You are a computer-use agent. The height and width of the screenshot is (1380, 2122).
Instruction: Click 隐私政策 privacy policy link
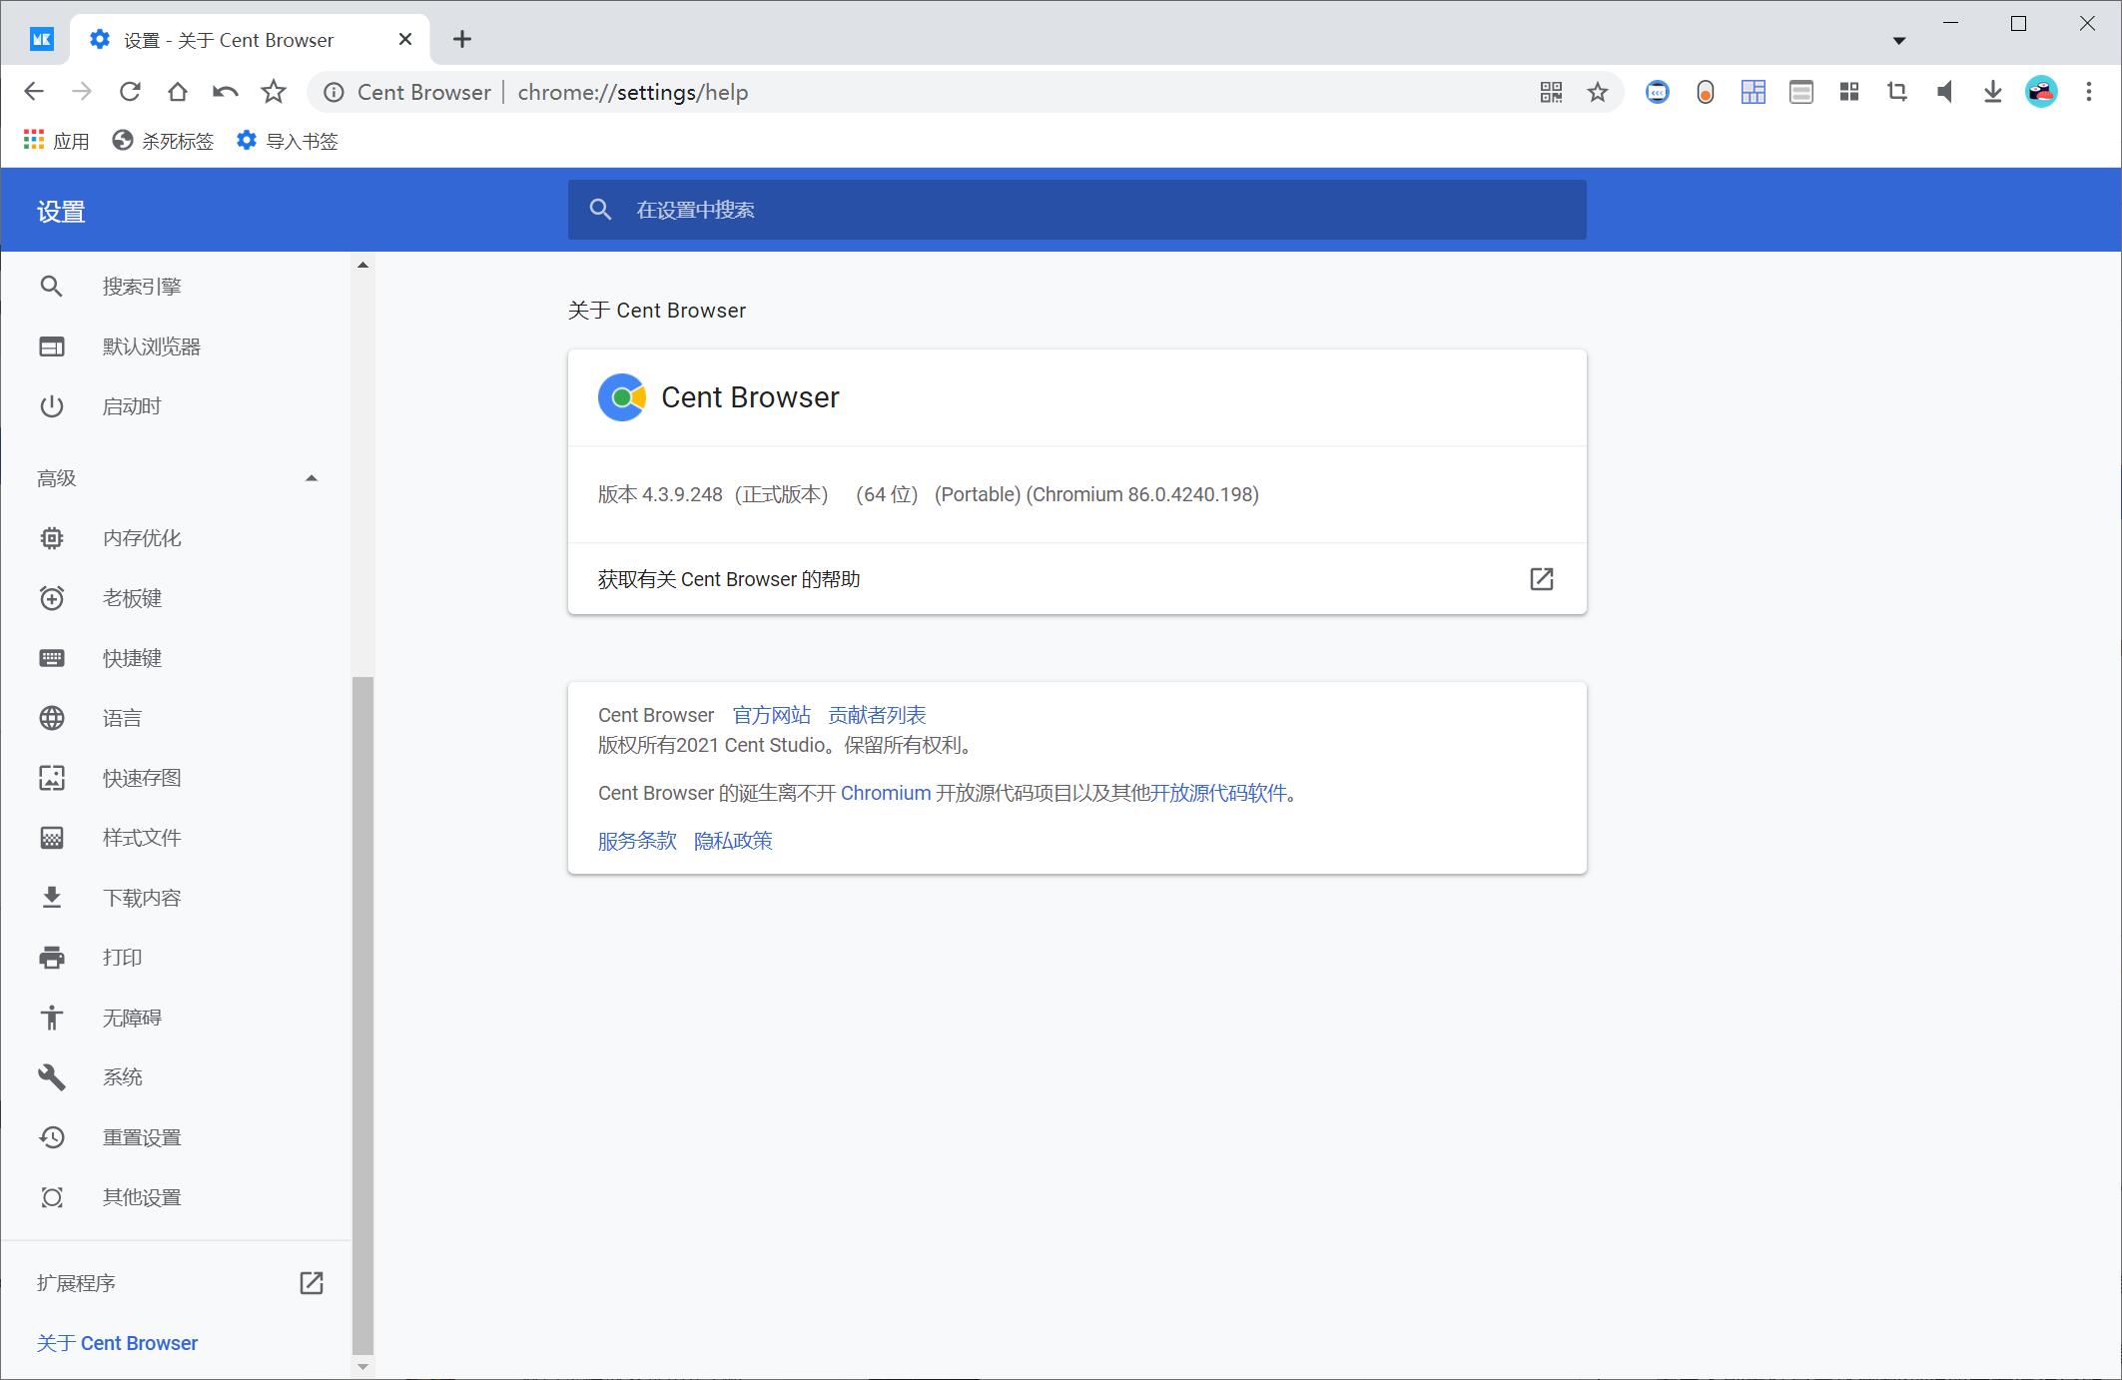click(x=733, y=841)
